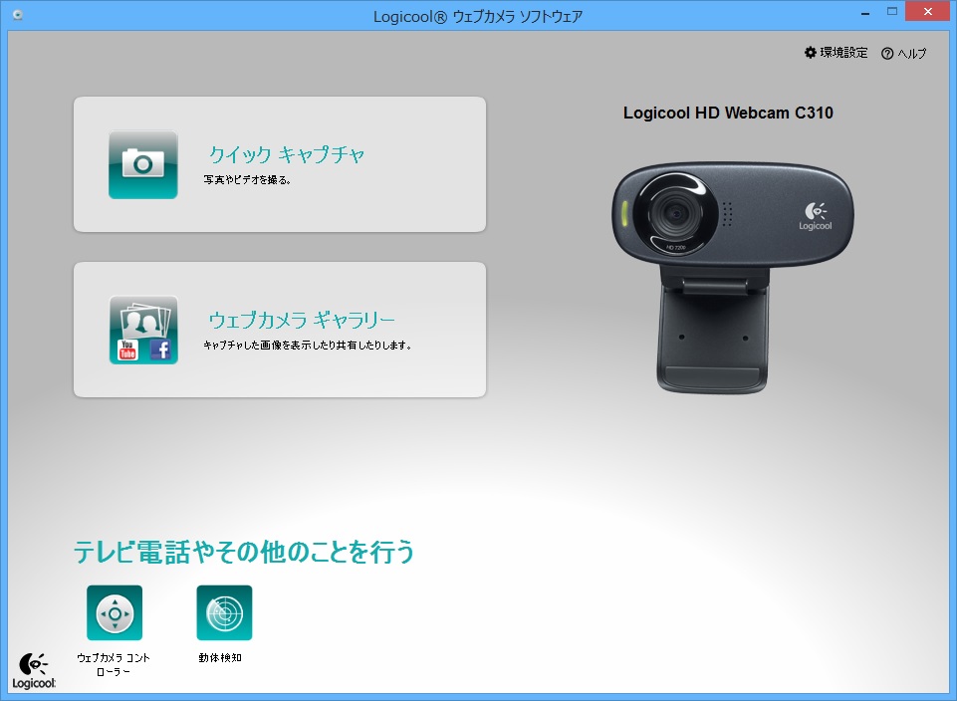Click the テレビ電話やその他のことを行う heading
The height and width of the screenshot is (701, 957).
coord(244,552)
